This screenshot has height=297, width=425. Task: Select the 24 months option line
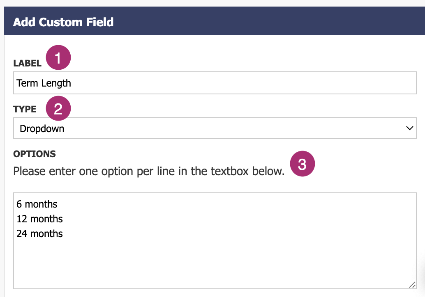(x=39, y=233)
